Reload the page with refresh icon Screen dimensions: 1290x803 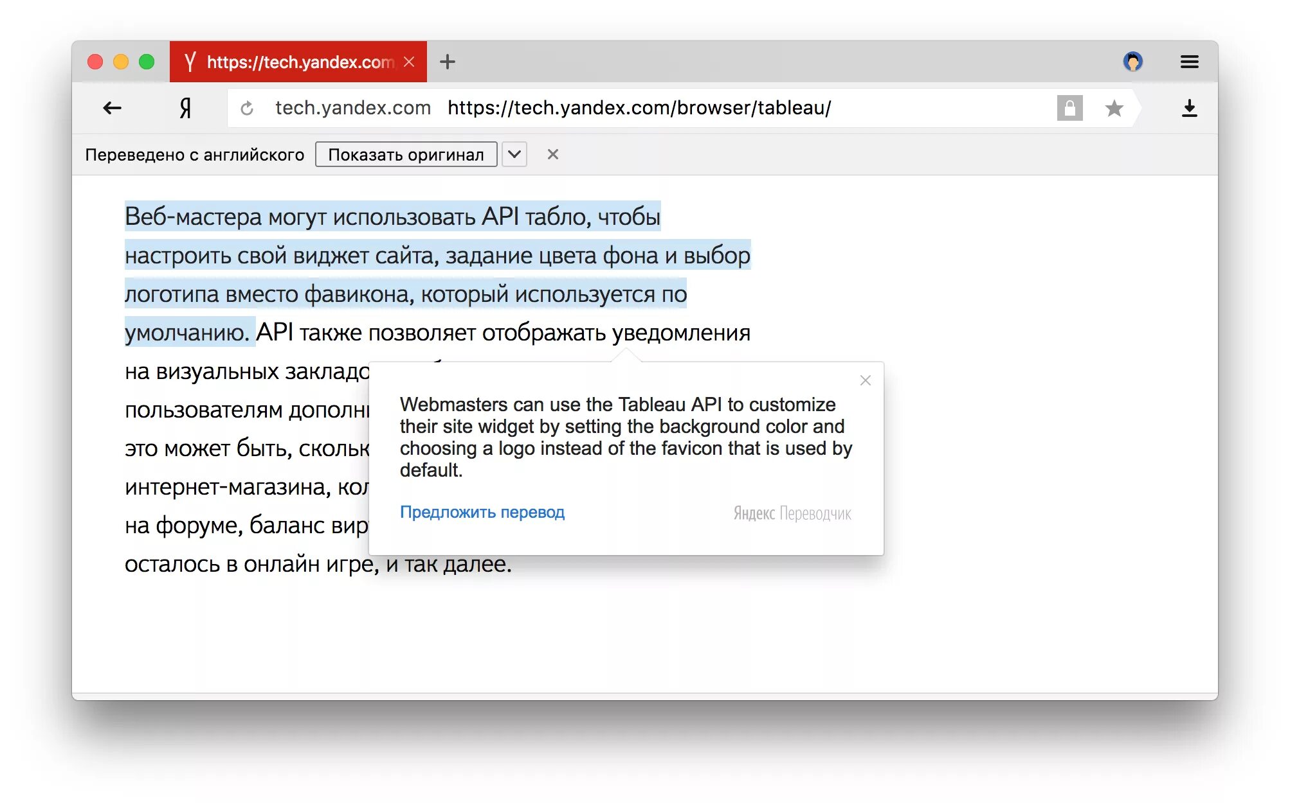pos(247,109)
